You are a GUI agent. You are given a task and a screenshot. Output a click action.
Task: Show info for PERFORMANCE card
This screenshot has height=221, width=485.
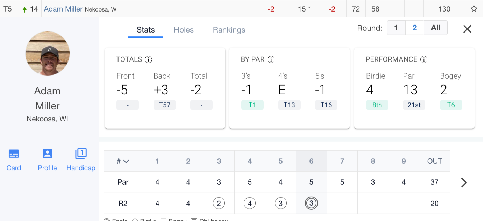424,60
